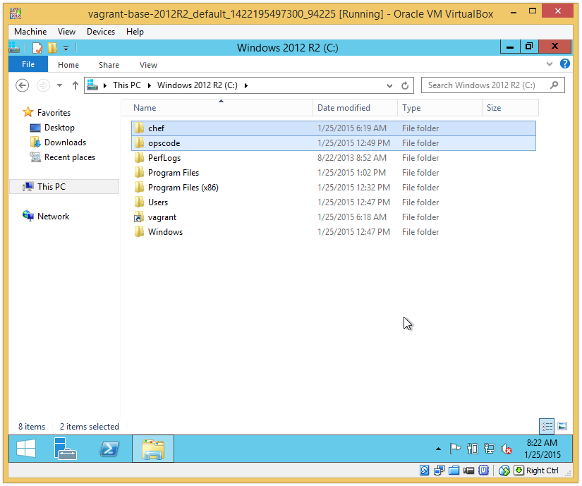This screenshot has width=582, height=486.
Task: Select the Program Files (x86) folder
Action: [333, 188]
